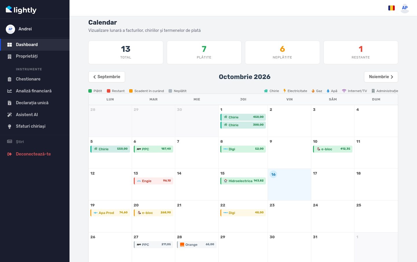Image resolution: width=417 pixels, height=262 pixels.
Task: Click the Internet/TV wifi legend icon
Action: (344, 91)
